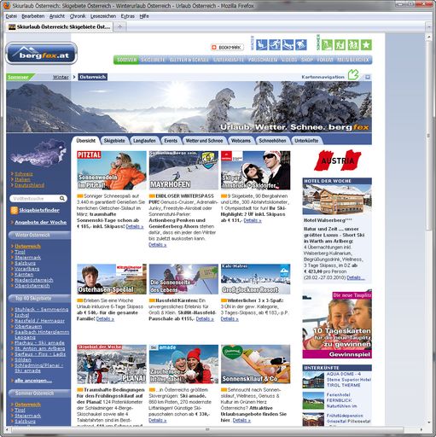The width and height of the screenshot is (436, 437).
Task: Open the AQUA DOME accommodation link
Action: pyautogui.click(x=349, y=380)
